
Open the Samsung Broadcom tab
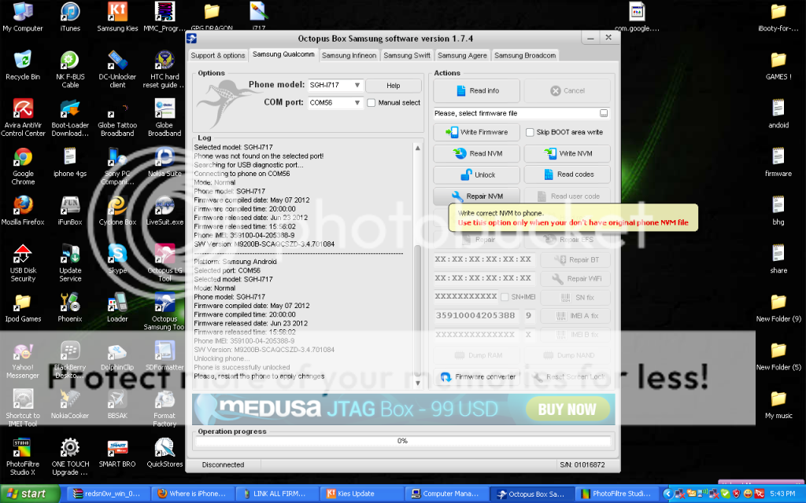(525, 56)
